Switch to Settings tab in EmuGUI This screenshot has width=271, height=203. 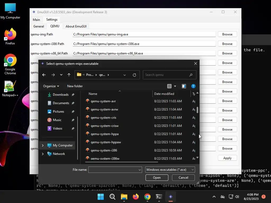click(52, 20)
